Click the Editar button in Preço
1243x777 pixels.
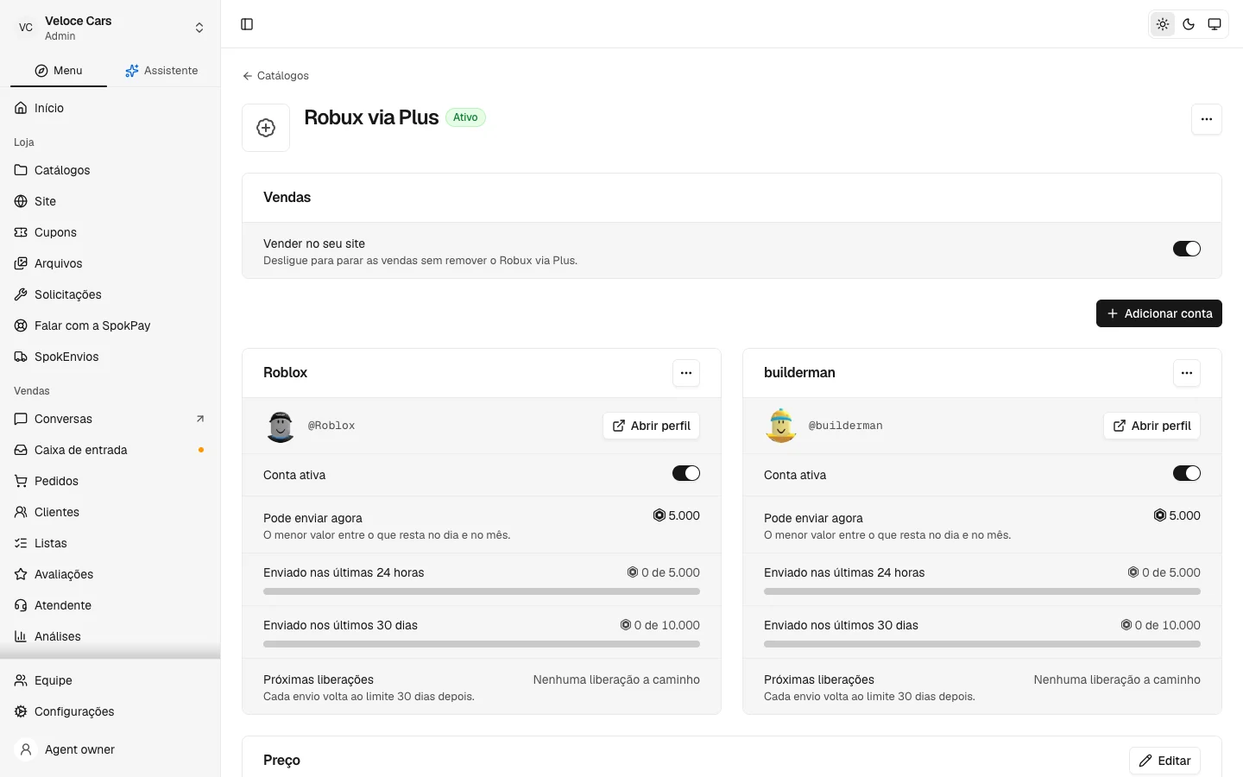click(x=1164, y=761)
